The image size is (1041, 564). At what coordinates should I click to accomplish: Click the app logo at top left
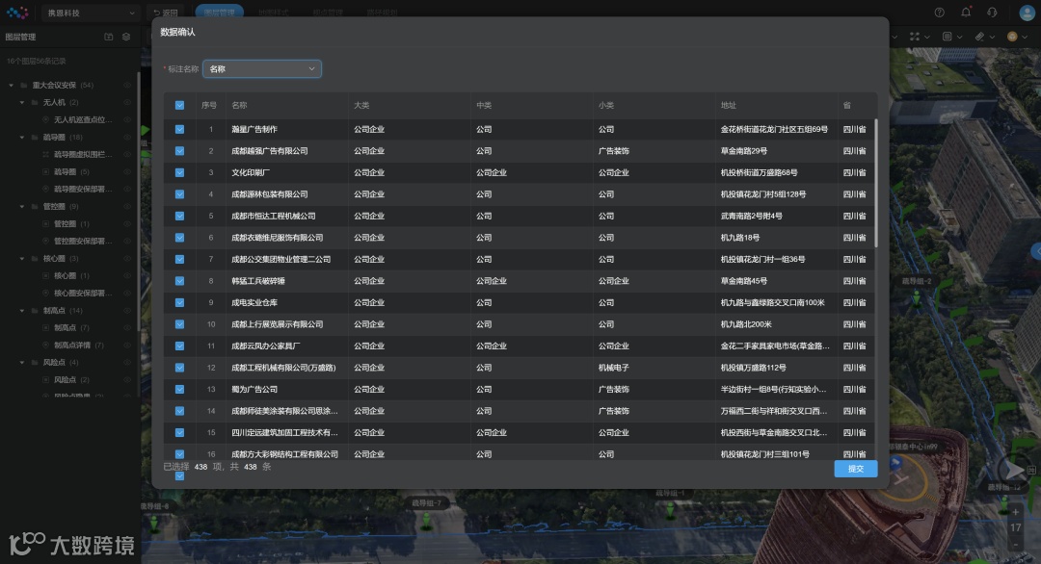click(17, 13)
